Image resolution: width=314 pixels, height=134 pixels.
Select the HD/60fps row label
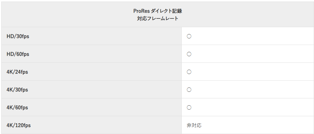pyautogui.click(x=18, y=54)
